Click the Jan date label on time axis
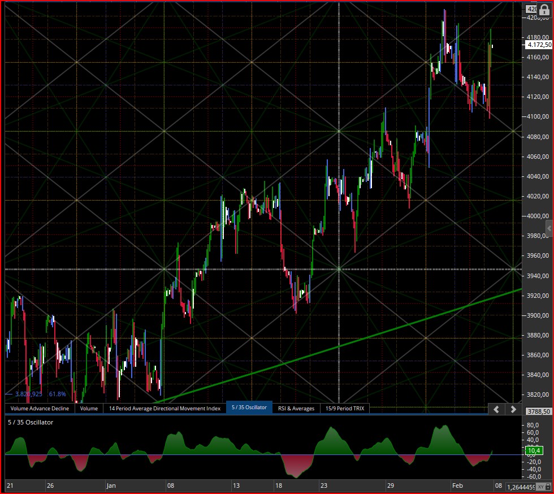 (x=111, y=486)
